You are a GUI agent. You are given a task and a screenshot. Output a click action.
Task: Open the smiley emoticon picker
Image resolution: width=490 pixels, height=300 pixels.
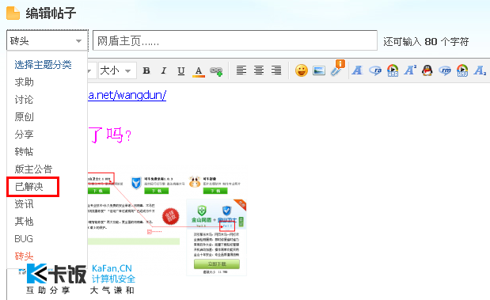pyautogui.click(x=302, y=70)
